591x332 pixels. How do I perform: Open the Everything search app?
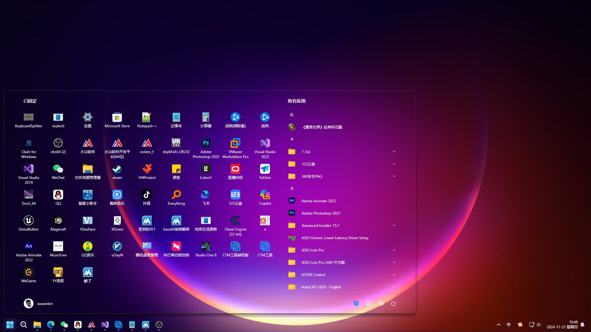pyautogui.click(x=176, y=195)
